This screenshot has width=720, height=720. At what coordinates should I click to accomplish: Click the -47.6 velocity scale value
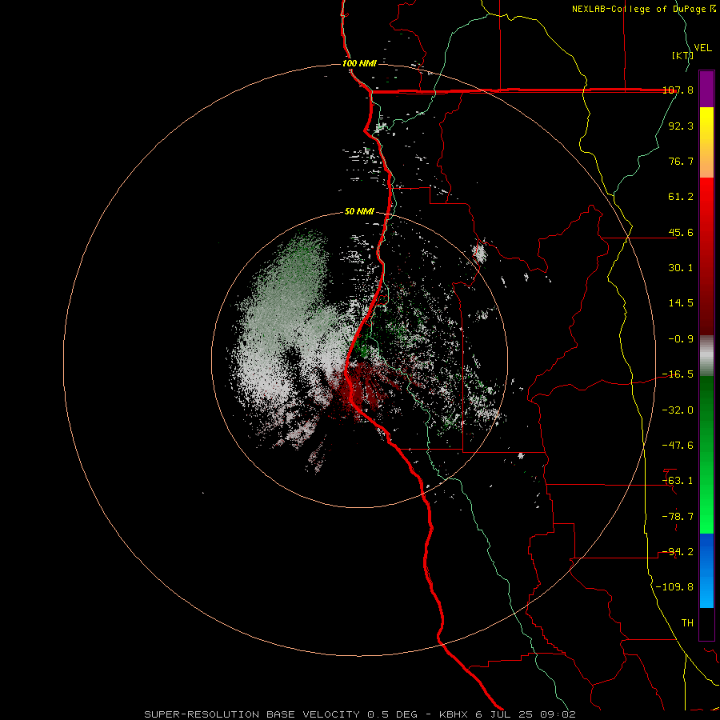[x=678, y=446]
